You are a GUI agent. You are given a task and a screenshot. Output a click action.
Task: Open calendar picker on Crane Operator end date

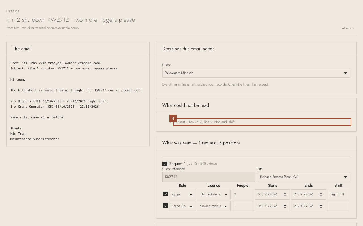[x=321, y=206]
